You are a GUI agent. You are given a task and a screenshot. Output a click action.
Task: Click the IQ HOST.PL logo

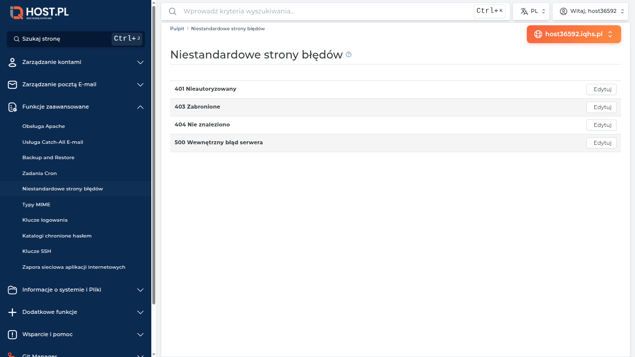(x=39, y=13)
